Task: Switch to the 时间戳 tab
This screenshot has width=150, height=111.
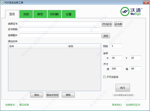Action: click(54, 14)
